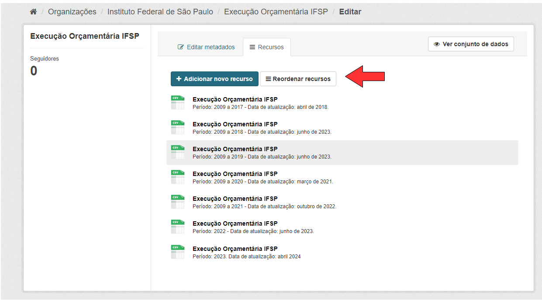Screen dimensions: 542x301
Task: Click Reordenar recursos button
Action: pos(298,79)
